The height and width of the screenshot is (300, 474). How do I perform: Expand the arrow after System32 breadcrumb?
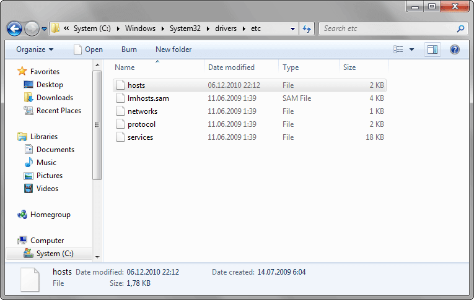click(208, 28)
